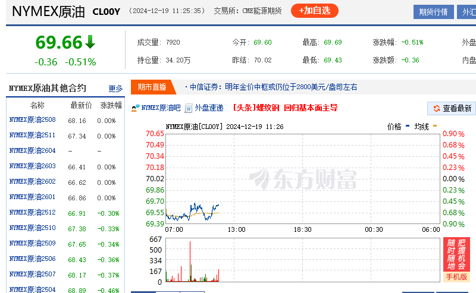Click the 最高 value 69.69
476x293 pixels.
(x=333, y=42)
